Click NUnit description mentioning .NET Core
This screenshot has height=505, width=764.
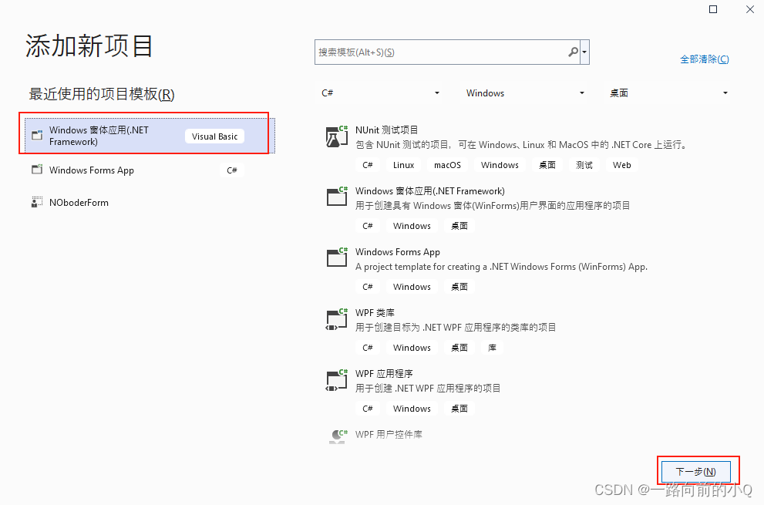(521, 145)
